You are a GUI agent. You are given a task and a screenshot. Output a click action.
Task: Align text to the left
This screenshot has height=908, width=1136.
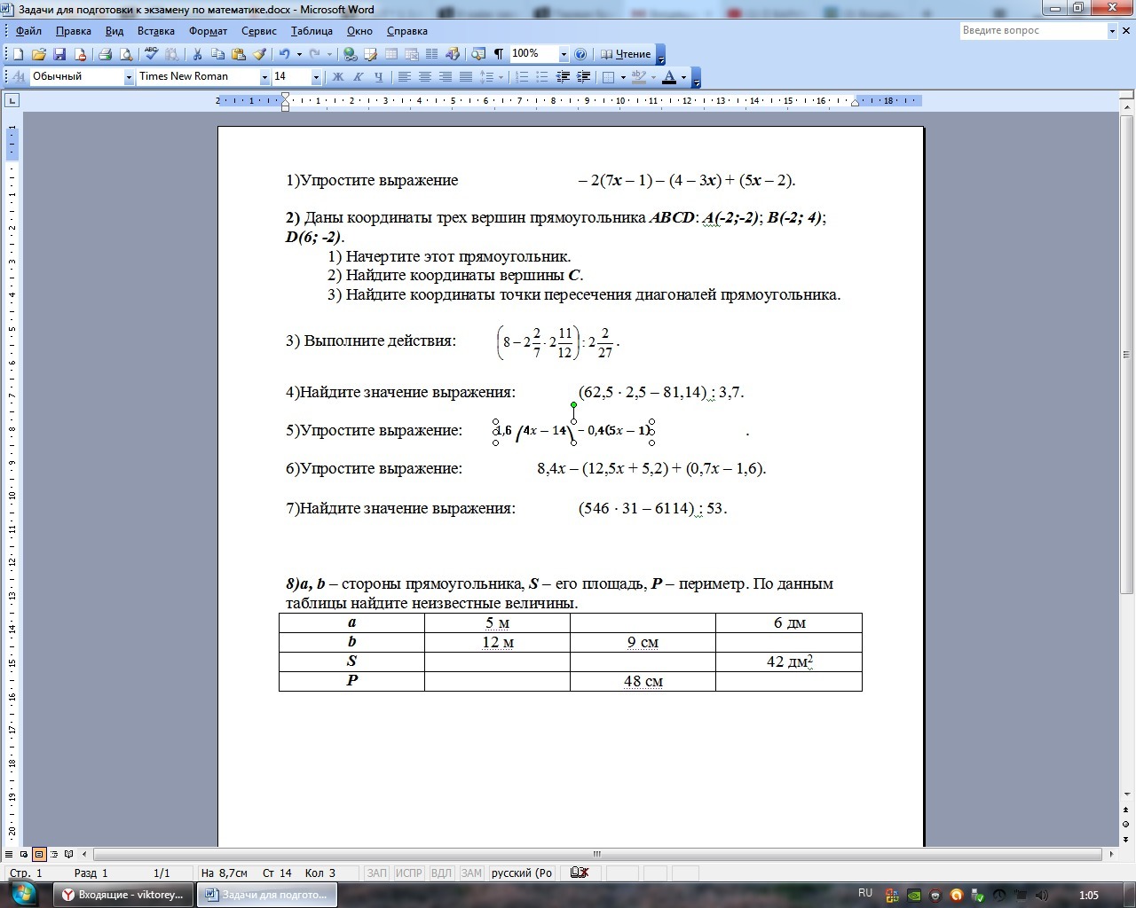coord(405,77)
